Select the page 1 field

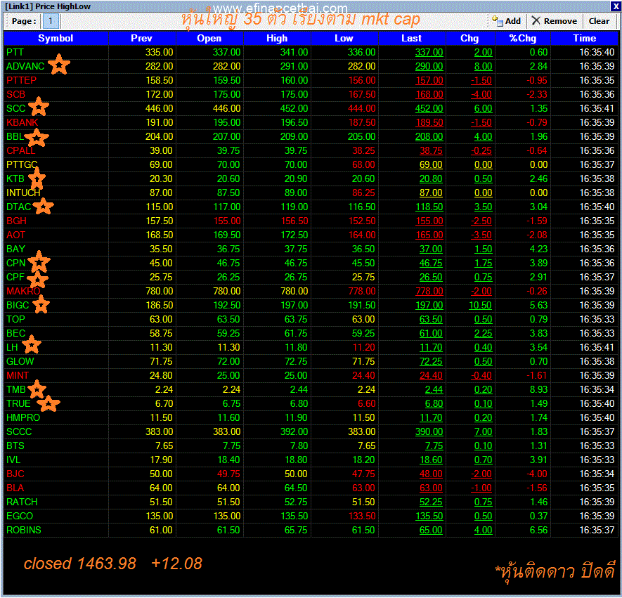tap(51, 21)
